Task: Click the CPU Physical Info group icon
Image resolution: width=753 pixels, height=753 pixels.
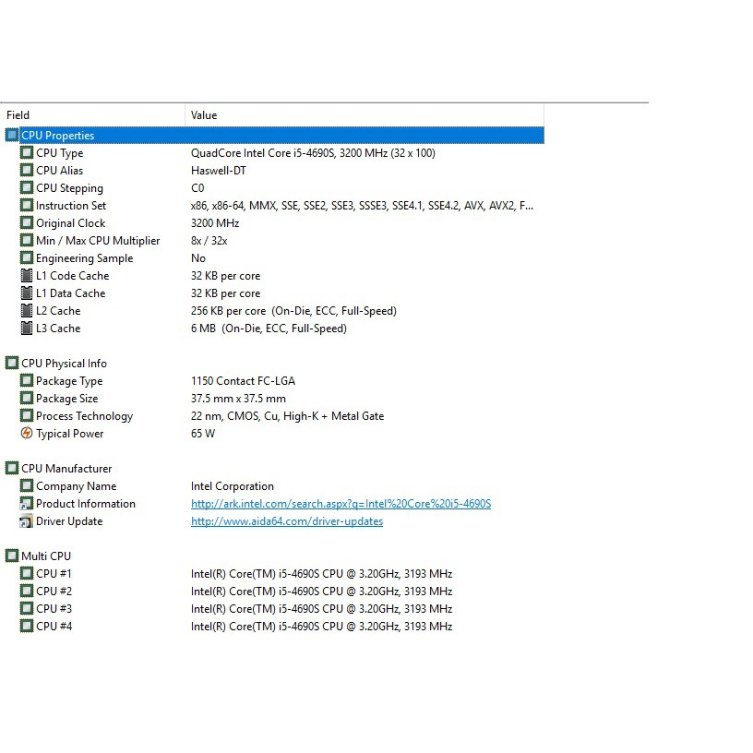Action: pos(11,364)
